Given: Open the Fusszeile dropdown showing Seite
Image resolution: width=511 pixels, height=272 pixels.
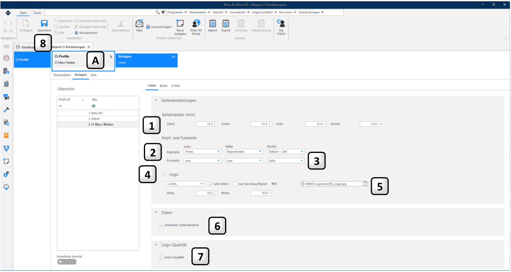Looking at the screenshot, I should (x=286, y=161).
